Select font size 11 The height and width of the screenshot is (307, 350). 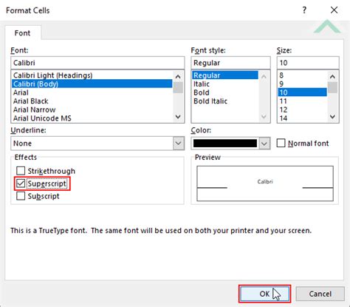(x=302, y=101)
